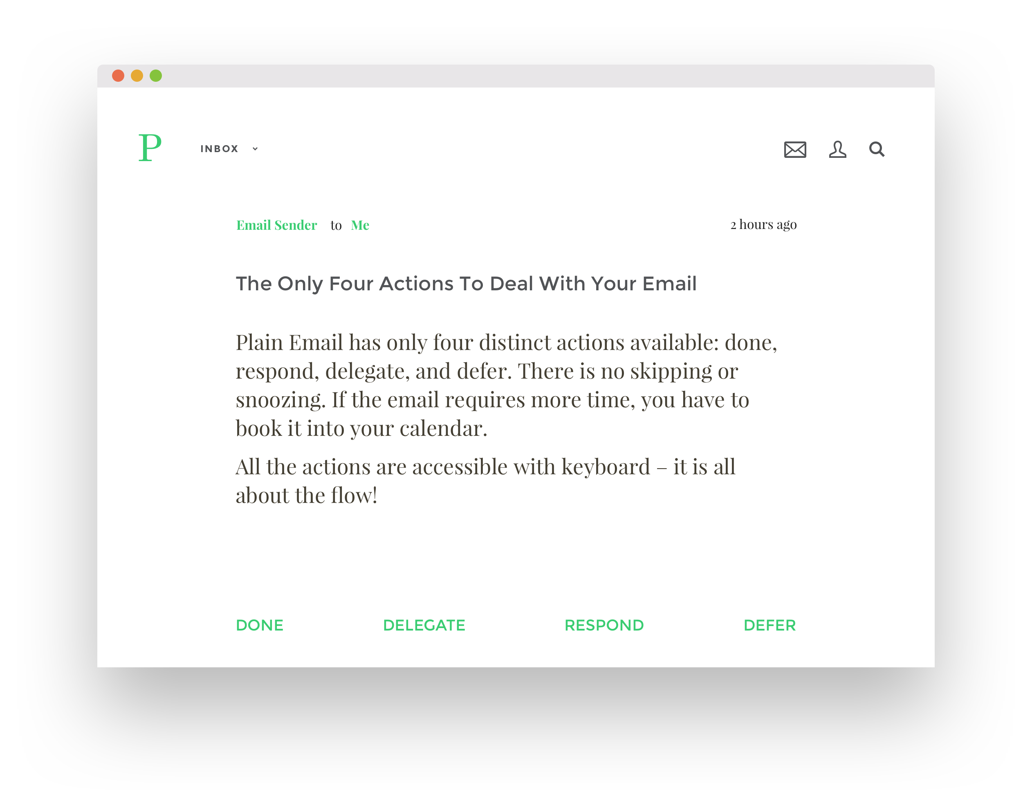
Task: Click the keyboard flow paragraph text
Action: 485,480
